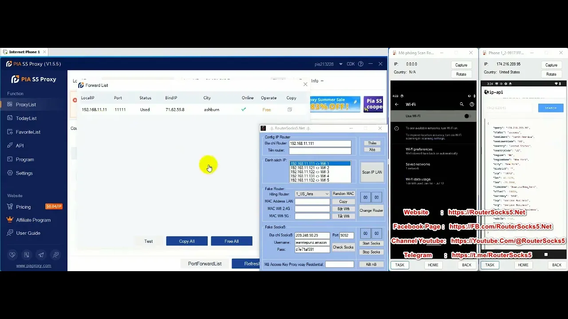Click the heart icon in sidebar footer
Screen dimensions: 568x319
(12, 255)
